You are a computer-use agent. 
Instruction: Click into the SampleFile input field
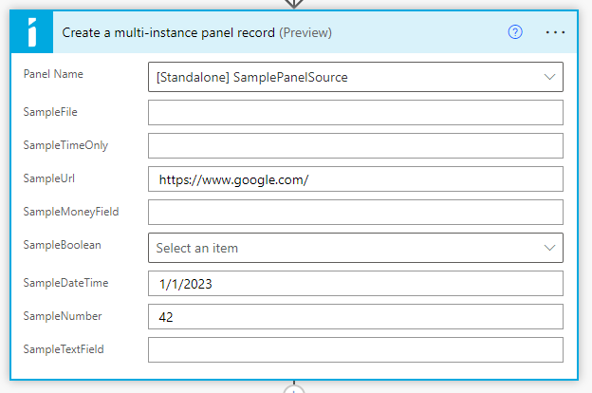click(x=356, y=113)
